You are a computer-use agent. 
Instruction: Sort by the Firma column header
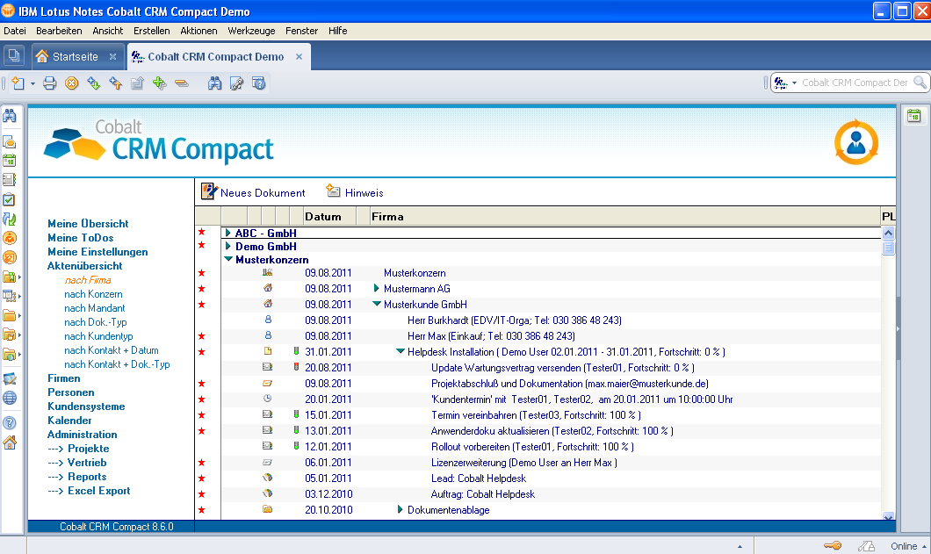[x=624, y=217]
